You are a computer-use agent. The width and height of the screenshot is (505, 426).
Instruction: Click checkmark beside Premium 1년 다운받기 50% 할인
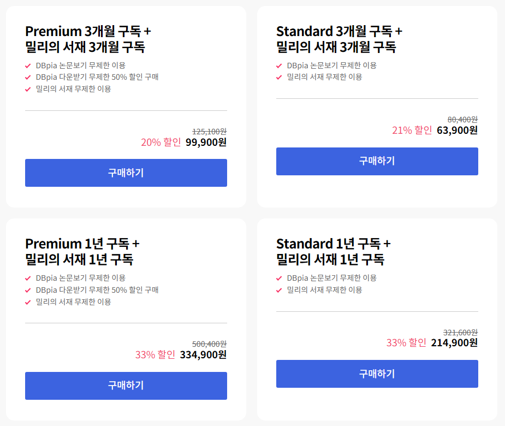coord(28,290)
